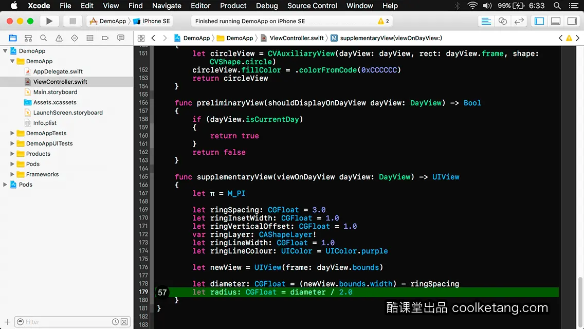
Task: Show the Issue navigator
Action: pos(59,38)
